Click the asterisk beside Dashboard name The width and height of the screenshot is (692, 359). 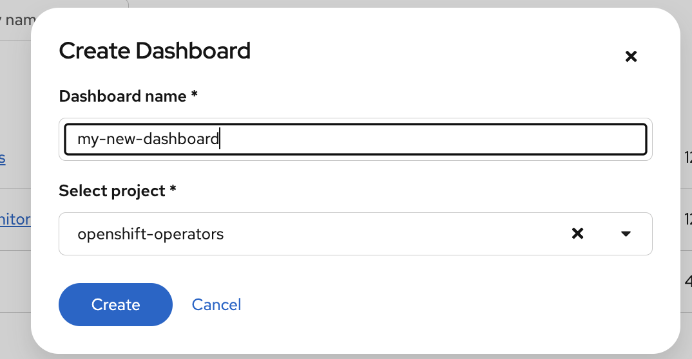click(194, 97)
